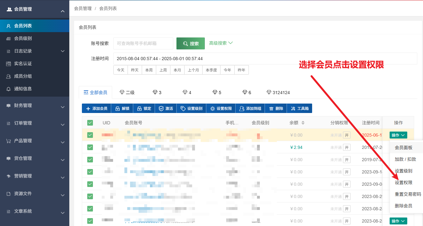Click the 账号搜索 account search input field

[143, 43]
